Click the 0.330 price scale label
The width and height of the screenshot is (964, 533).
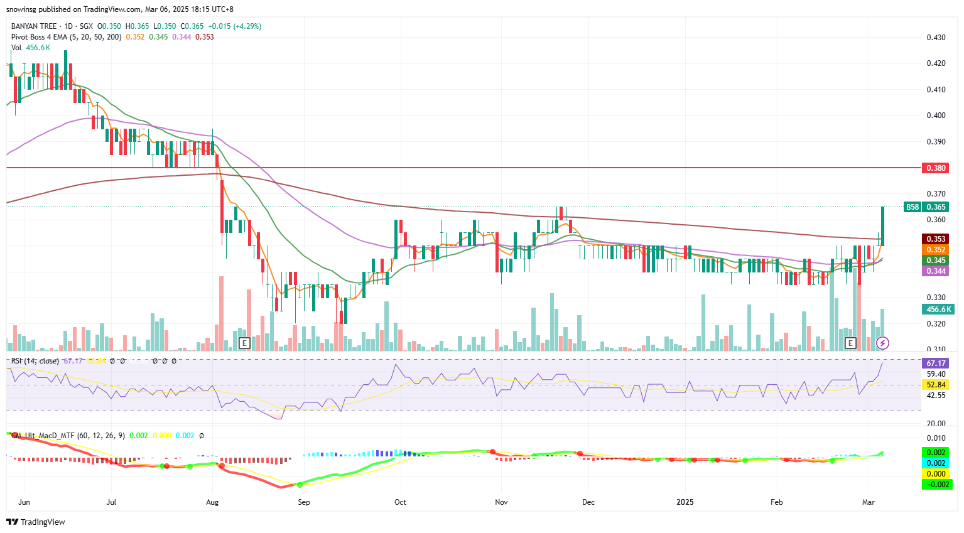[x=936, y=297]
